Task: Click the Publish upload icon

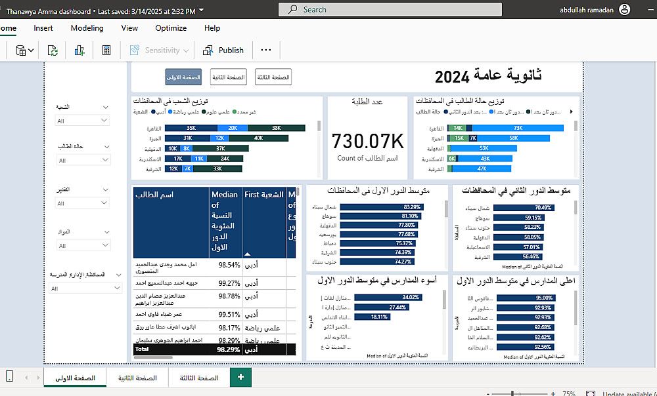Action: pyautogui.click(x=208, y=50)
